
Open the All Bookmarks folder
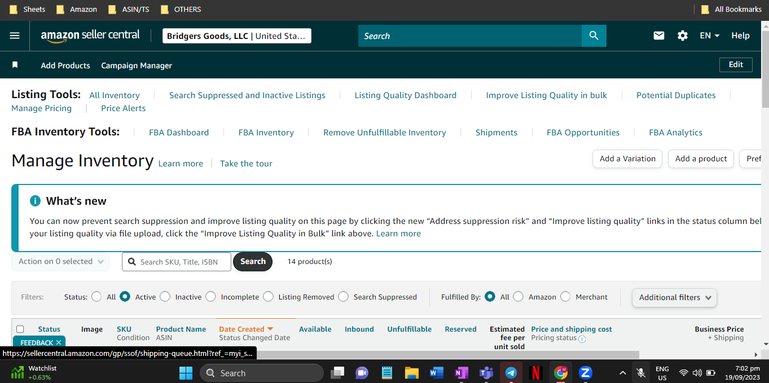pos(731,9)
